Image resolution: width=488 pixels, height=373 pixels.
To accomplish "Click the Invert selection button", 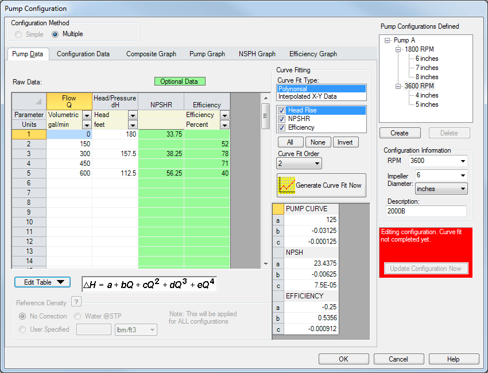I will click(345, 142).
